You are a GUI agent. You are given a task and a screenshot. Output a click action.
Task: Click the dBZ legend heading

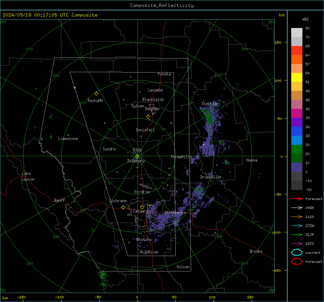[305, 19]
